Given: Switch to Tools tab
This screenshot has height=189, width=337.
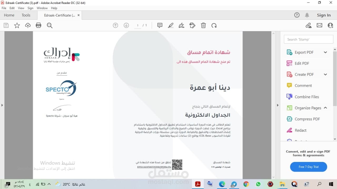Looking at the screenshot, I should tap(26, 15).
